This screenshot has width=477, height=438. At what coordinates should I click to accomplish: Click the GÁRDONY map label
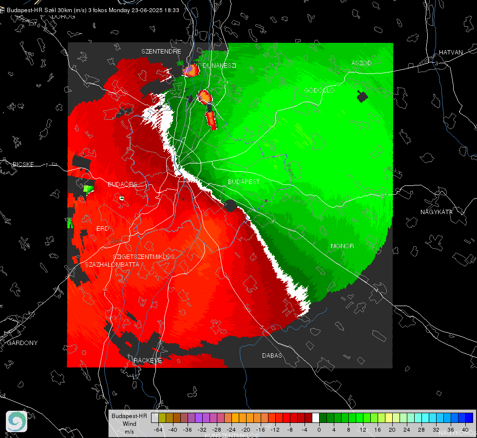point(22,343)
